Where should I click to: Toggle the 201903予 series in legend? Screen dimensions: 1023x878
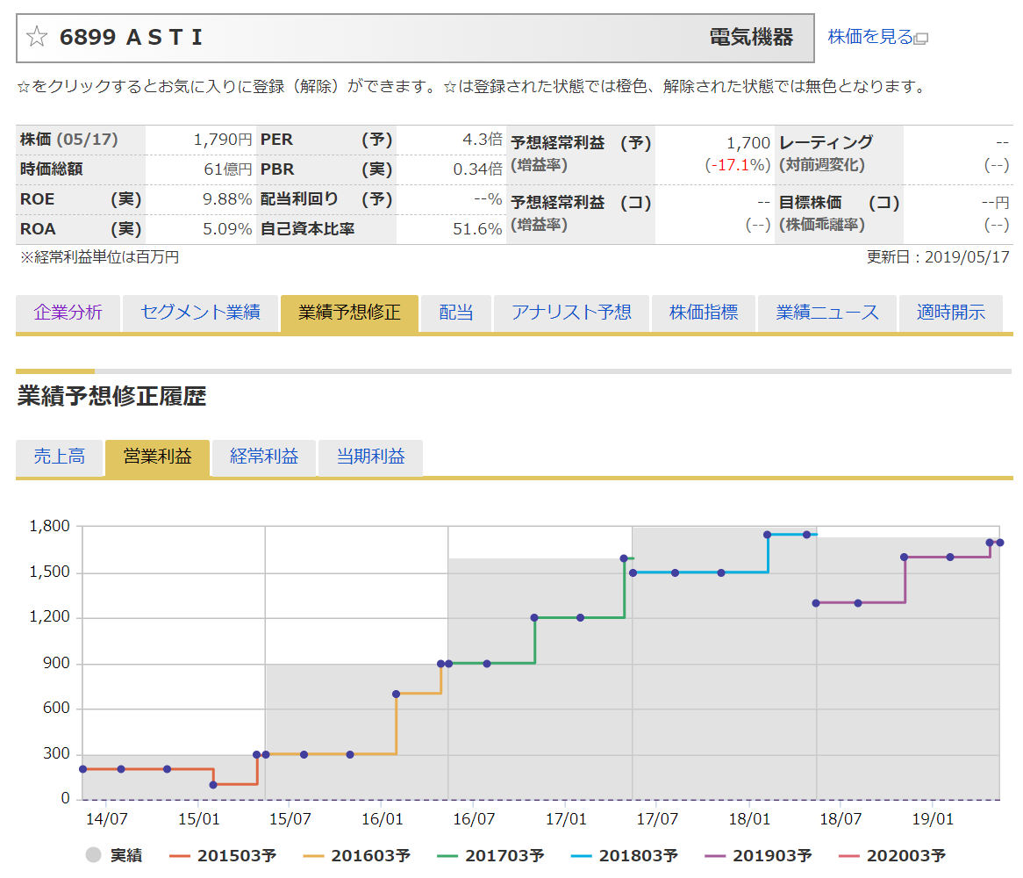pyautogui.click(x=758, y=856)
